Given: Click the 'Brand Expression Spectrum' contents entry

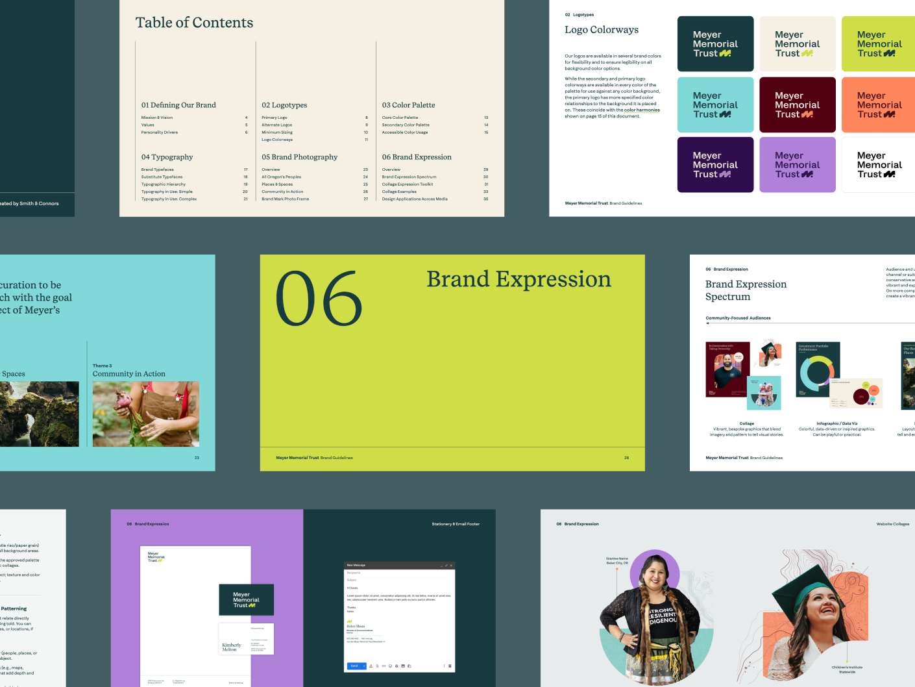Looking at the screenshot, I should [x=409, y=177].
